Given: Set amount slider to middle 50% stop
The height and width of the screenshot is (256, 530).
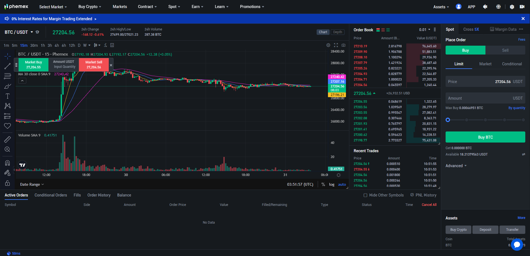Looking at the screenshot, I should (x=485, y=120).
